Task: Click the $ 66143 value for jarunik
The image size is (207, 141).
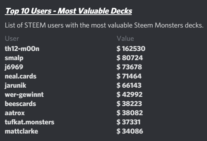Action: pos(129,85)
